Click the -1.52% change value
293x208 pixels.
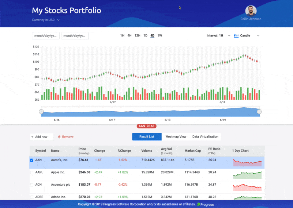click(x=123, y=160)
